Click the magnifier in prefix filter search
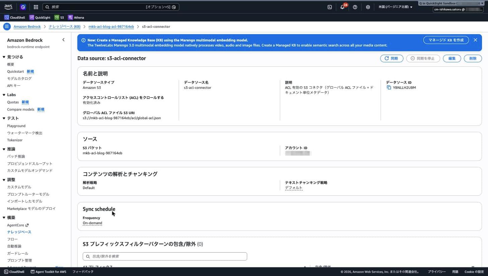 pyautogui.click(x=88, y=256)
